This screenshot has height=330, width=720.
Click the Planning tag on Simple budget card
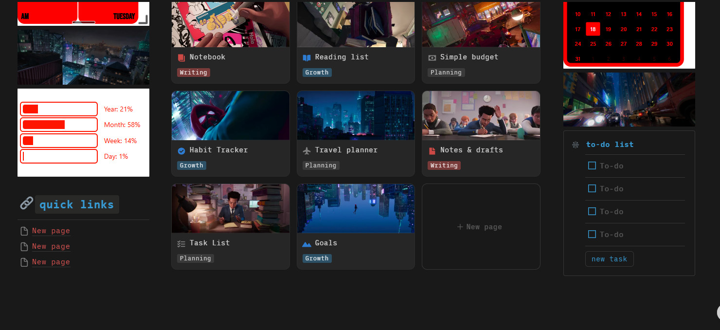tap(446, 73)
